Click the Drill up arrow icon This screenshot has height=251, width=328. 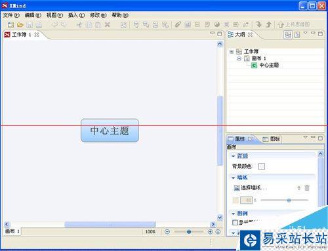268,24
